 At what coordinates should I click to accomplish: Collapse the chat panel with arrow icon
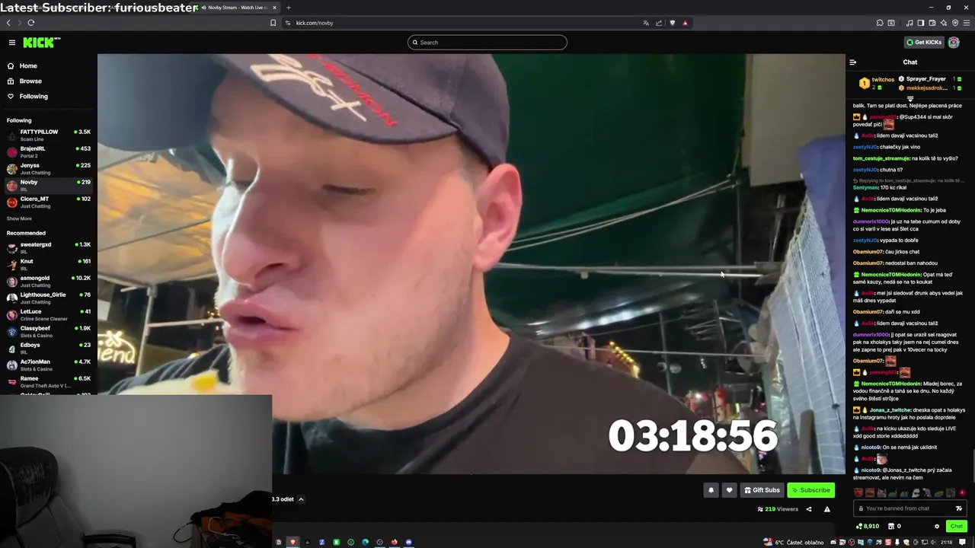[853, 62]
